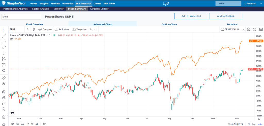Open the Insights menu
This screenshot has height=126, width=264.
point(44,4)
